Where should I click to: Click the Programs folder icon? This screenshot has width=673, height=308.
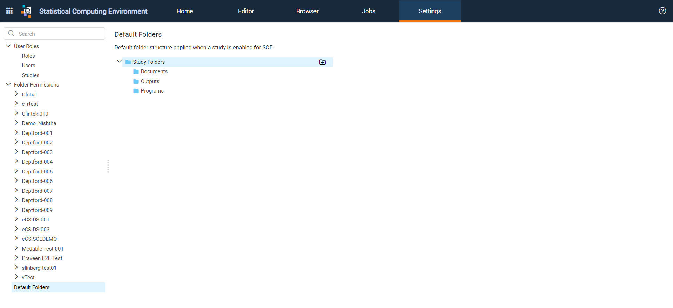pyautogui.click(x=136, y=91)
